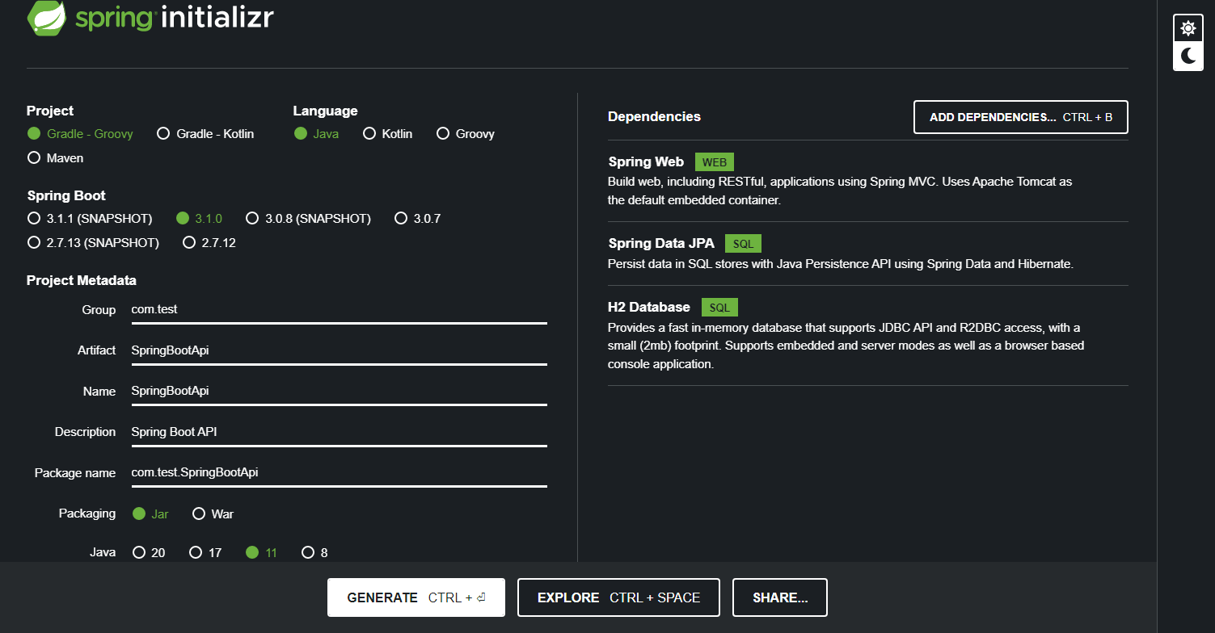
Task: Edit the Name input field
Action: [340, 391]
